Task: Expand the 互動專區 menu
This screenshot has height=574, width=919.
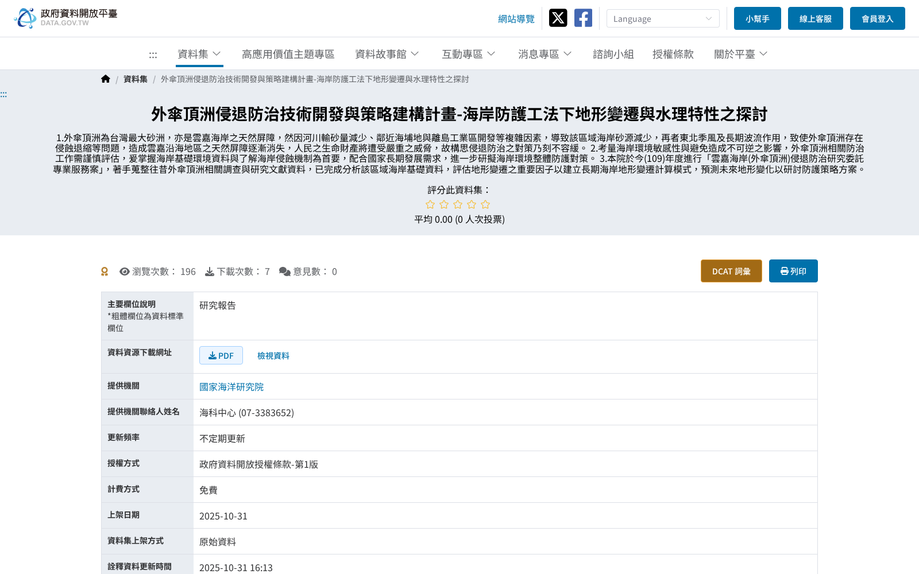Action: (469, 54)
